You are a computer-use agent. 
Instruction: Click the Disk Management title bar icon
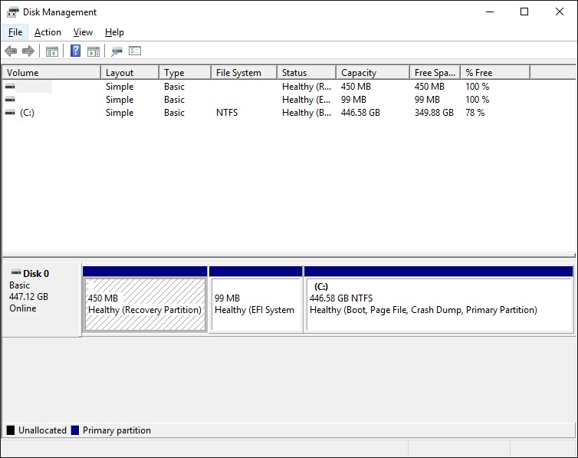(x=13, y=12)
